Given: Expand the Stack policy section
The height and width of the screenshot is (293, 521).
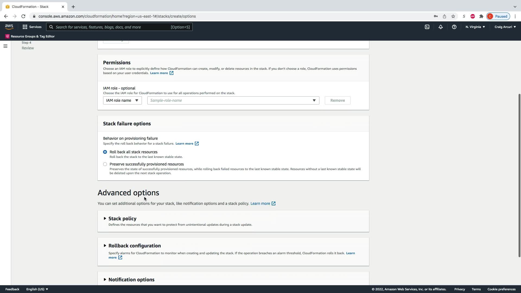Looking at the screenshot, I should (122, 219).
